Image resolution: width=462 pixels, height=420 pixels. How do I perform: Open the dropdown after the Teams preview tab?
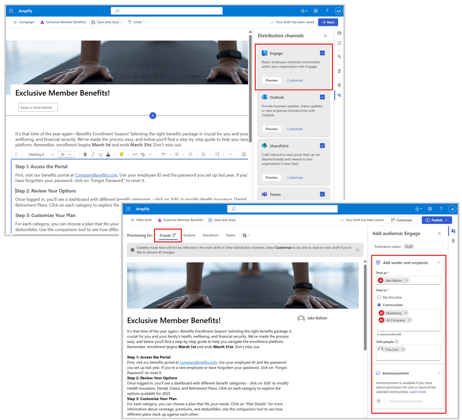click(x=246, y=236)
